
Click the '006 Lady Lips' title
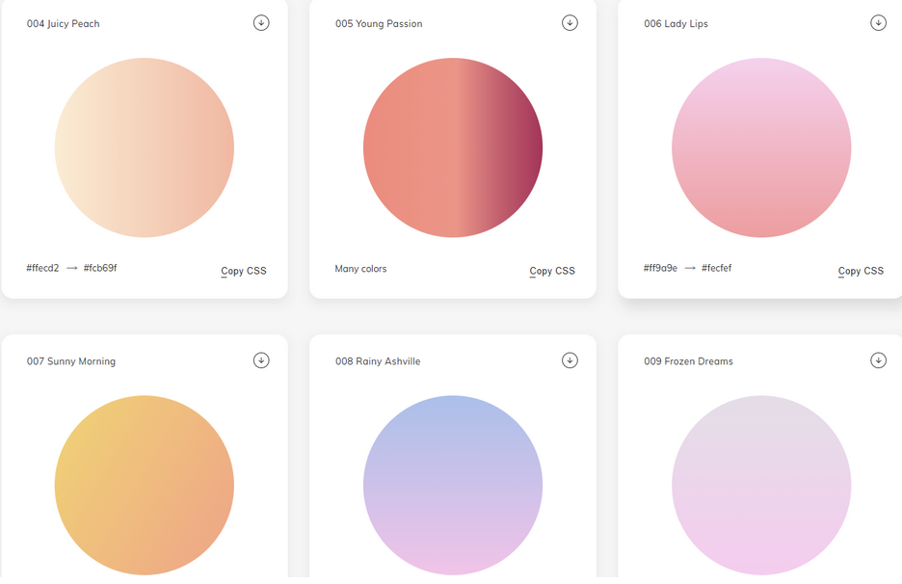pos(676,23)
